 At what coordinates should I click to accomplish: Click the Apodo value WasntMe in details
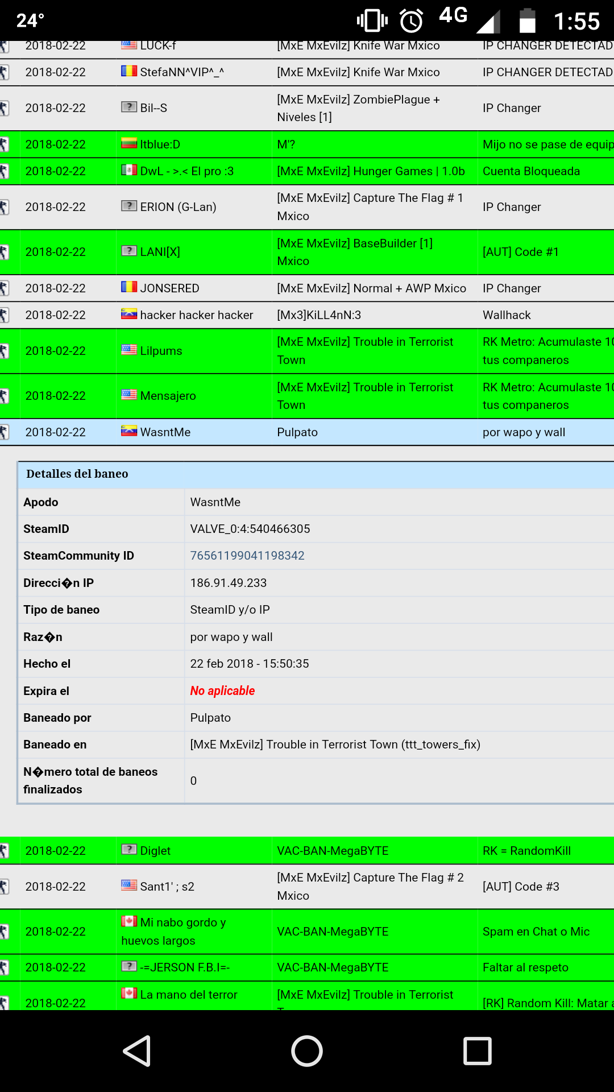[x=215, y=502]
